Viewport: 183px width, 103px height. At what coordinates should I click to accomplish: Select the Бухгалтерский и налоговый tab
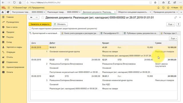45,33
